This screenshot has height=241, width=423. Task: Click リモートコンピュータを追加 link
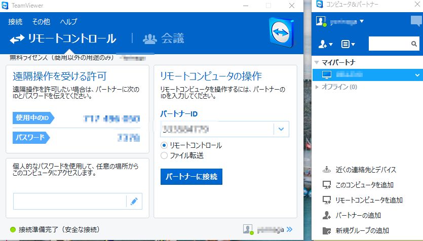pos(369,200)
